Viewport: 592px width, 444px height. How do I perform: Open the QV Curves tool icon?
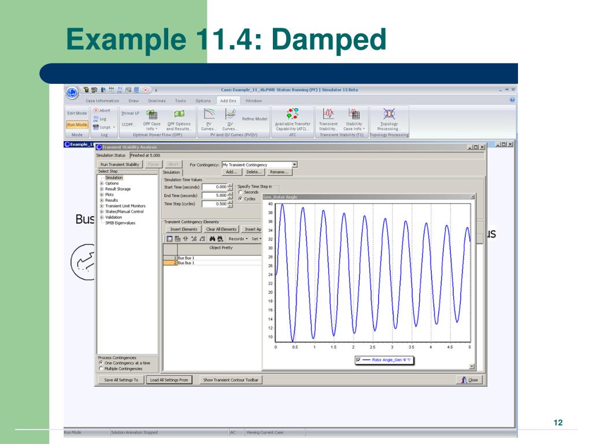point(230,114)
